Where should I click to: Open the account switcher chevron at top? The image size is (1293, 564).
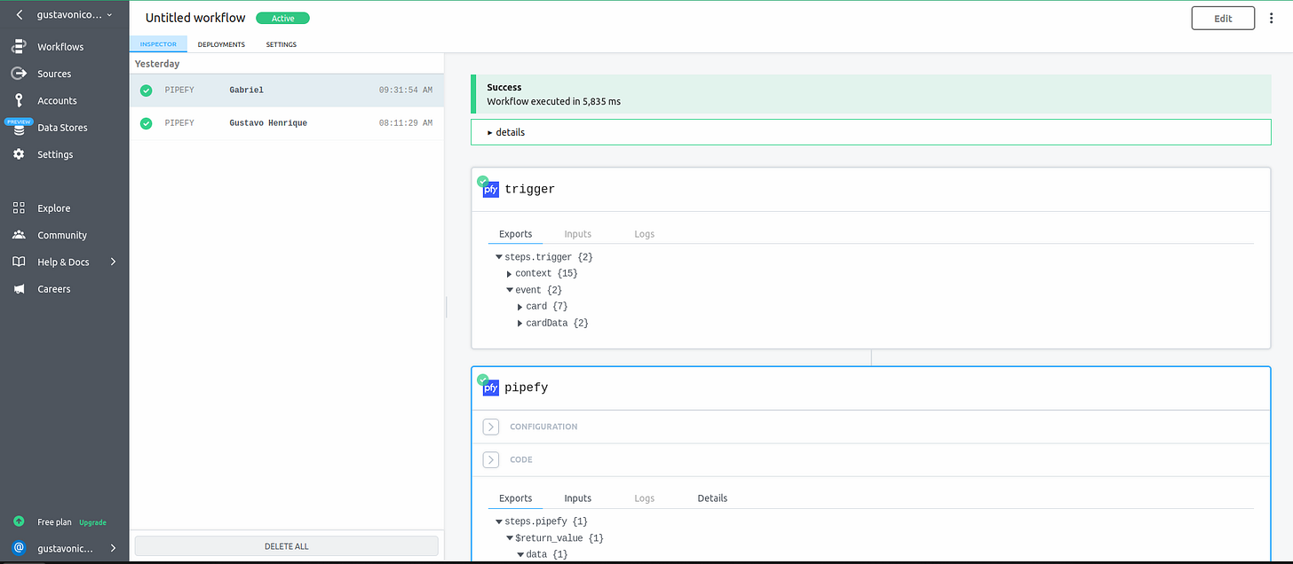click(109, 15)
